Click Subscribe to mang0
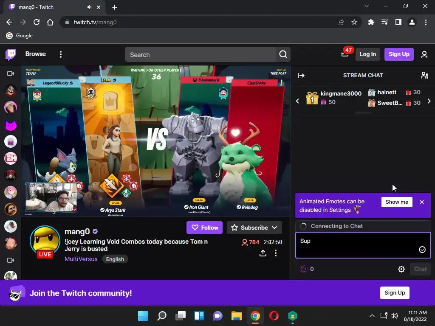 click(254, 228)
